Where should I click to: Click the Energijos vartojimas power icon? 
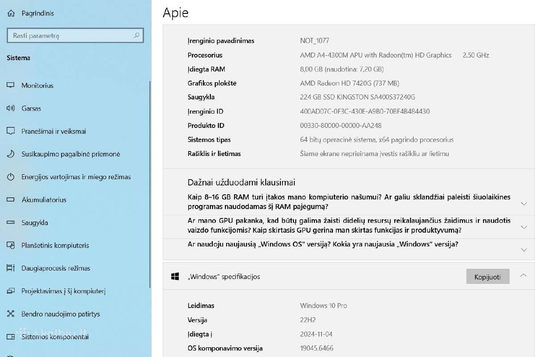[11, 177]
